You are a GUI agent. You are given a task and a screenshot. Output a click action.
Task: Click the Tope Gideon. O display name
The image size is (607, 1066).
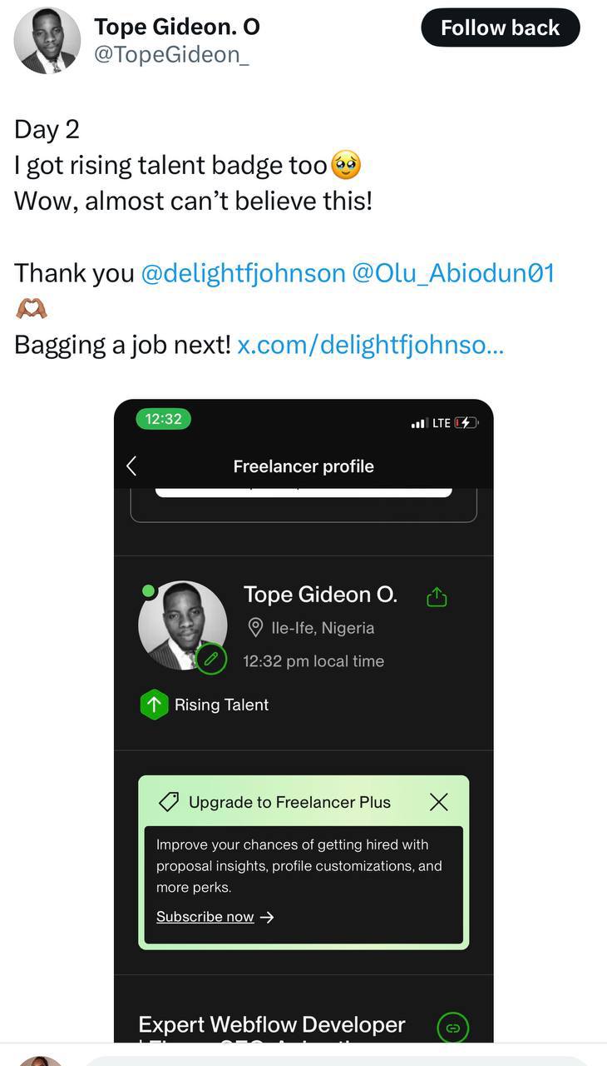pos(177,27)
